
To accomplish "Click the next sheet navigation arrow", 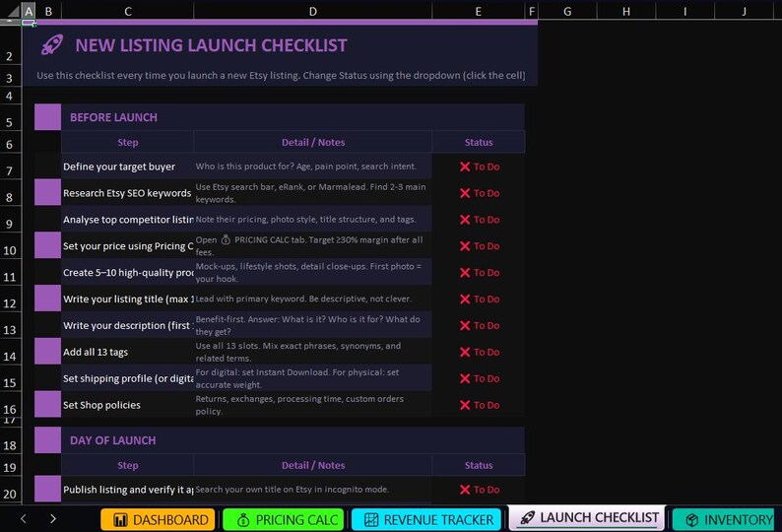I will coord(53,519).
